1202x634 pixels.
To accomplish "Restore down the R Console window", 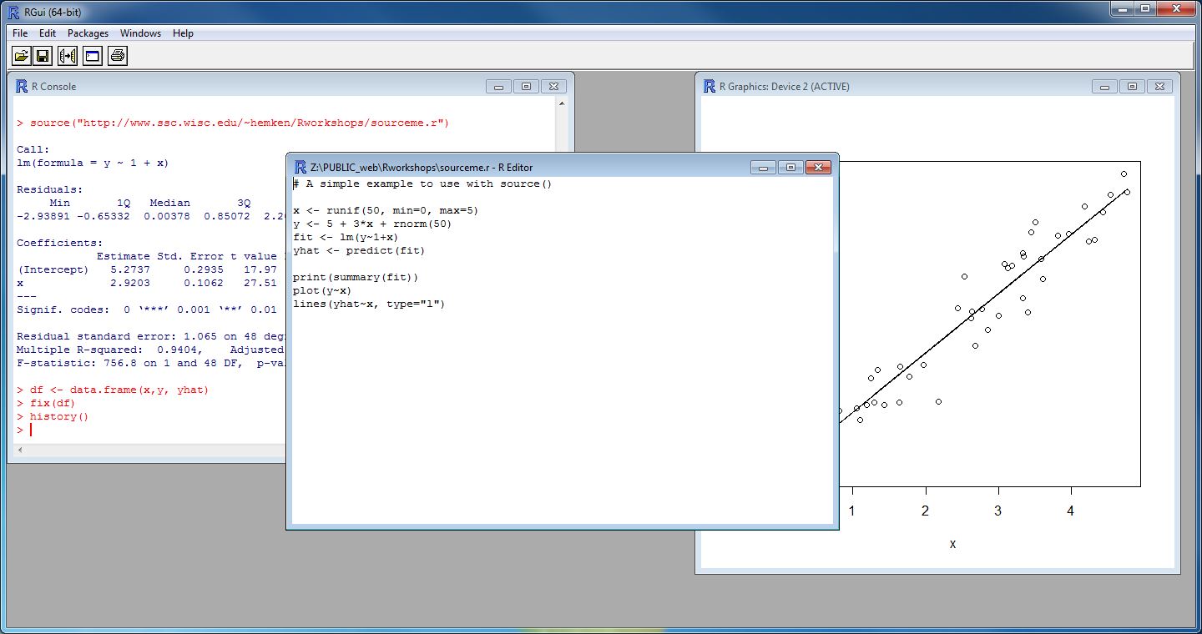I will 525,86.
